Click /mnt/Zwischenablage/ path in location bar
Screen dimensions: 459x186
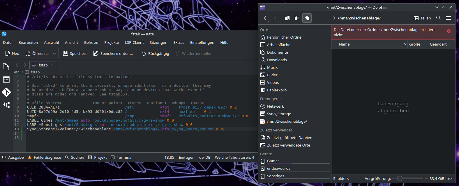pos(359,18)
